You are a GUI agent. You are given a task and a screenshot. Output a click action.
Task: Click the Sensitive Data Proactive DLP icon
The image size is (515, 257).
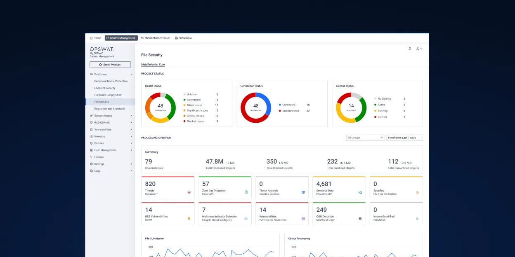360,192
